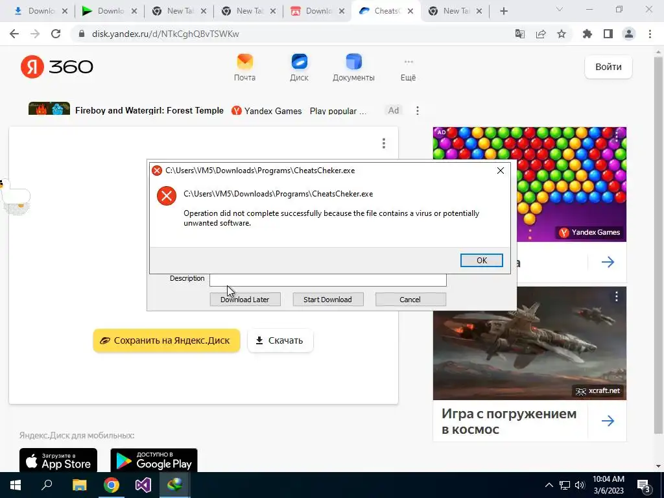
Task: Focus the Description input field
Action: click(328, 279)
